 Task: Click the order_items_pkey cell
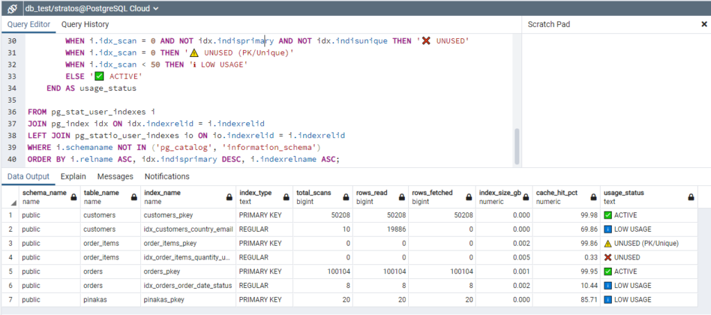(x=187, y=244)
